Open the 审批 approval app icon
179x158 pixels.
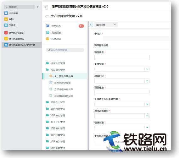click(x=6, y=19)
